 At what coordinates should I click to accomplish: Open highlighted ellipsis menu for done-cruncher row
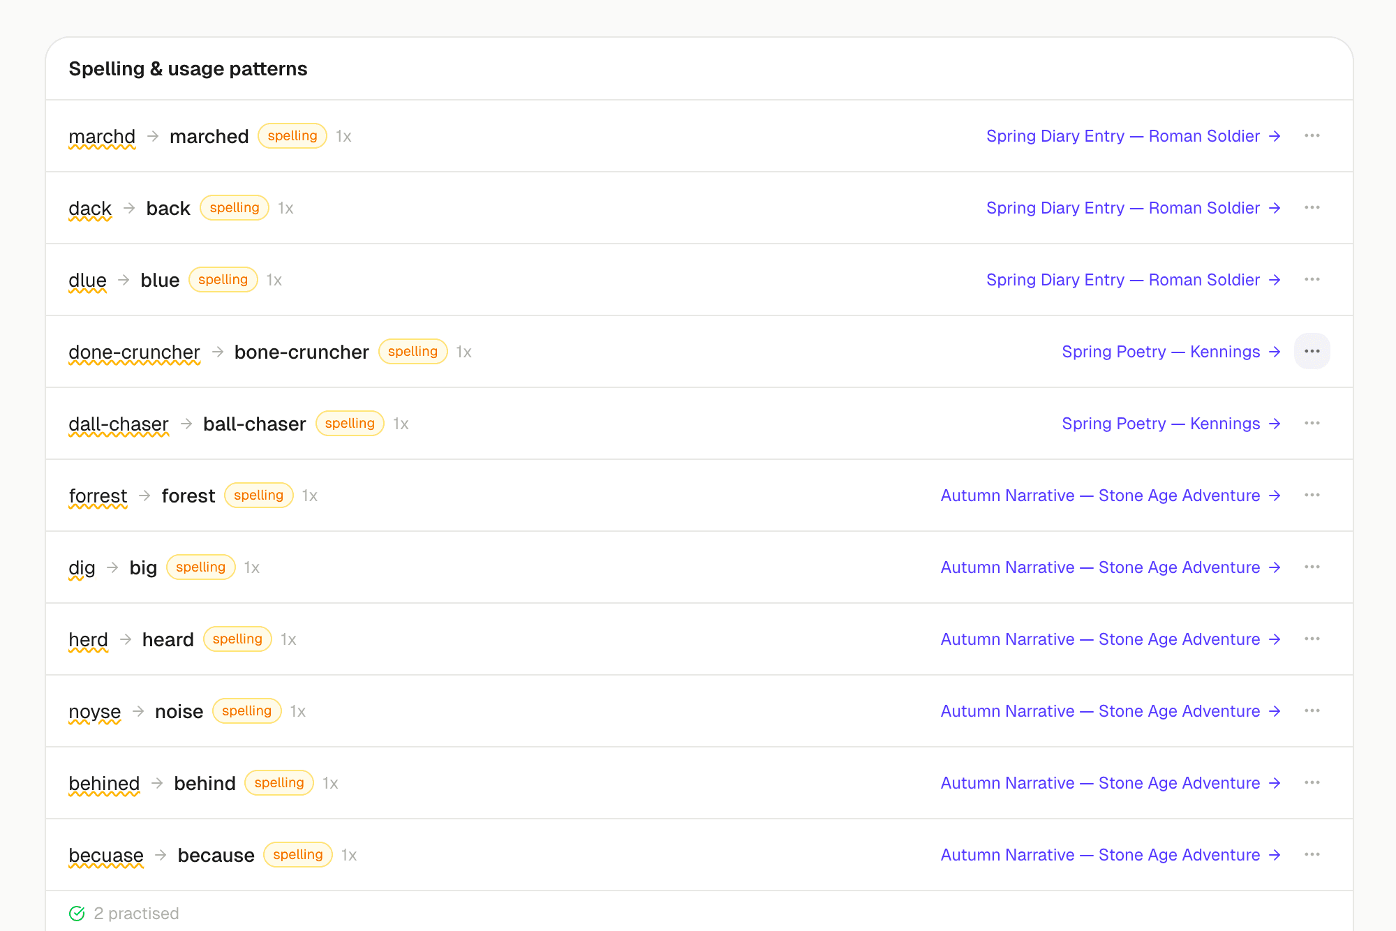click(1312, 352)
